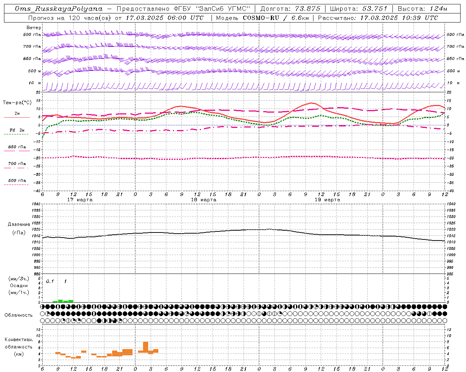Click the left 700 гПа wind level label
The image size is (466, 372).
[x=32, y=46]
